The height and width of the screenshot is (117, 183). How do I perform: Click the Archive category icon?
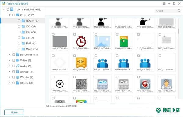coord(17,72)
